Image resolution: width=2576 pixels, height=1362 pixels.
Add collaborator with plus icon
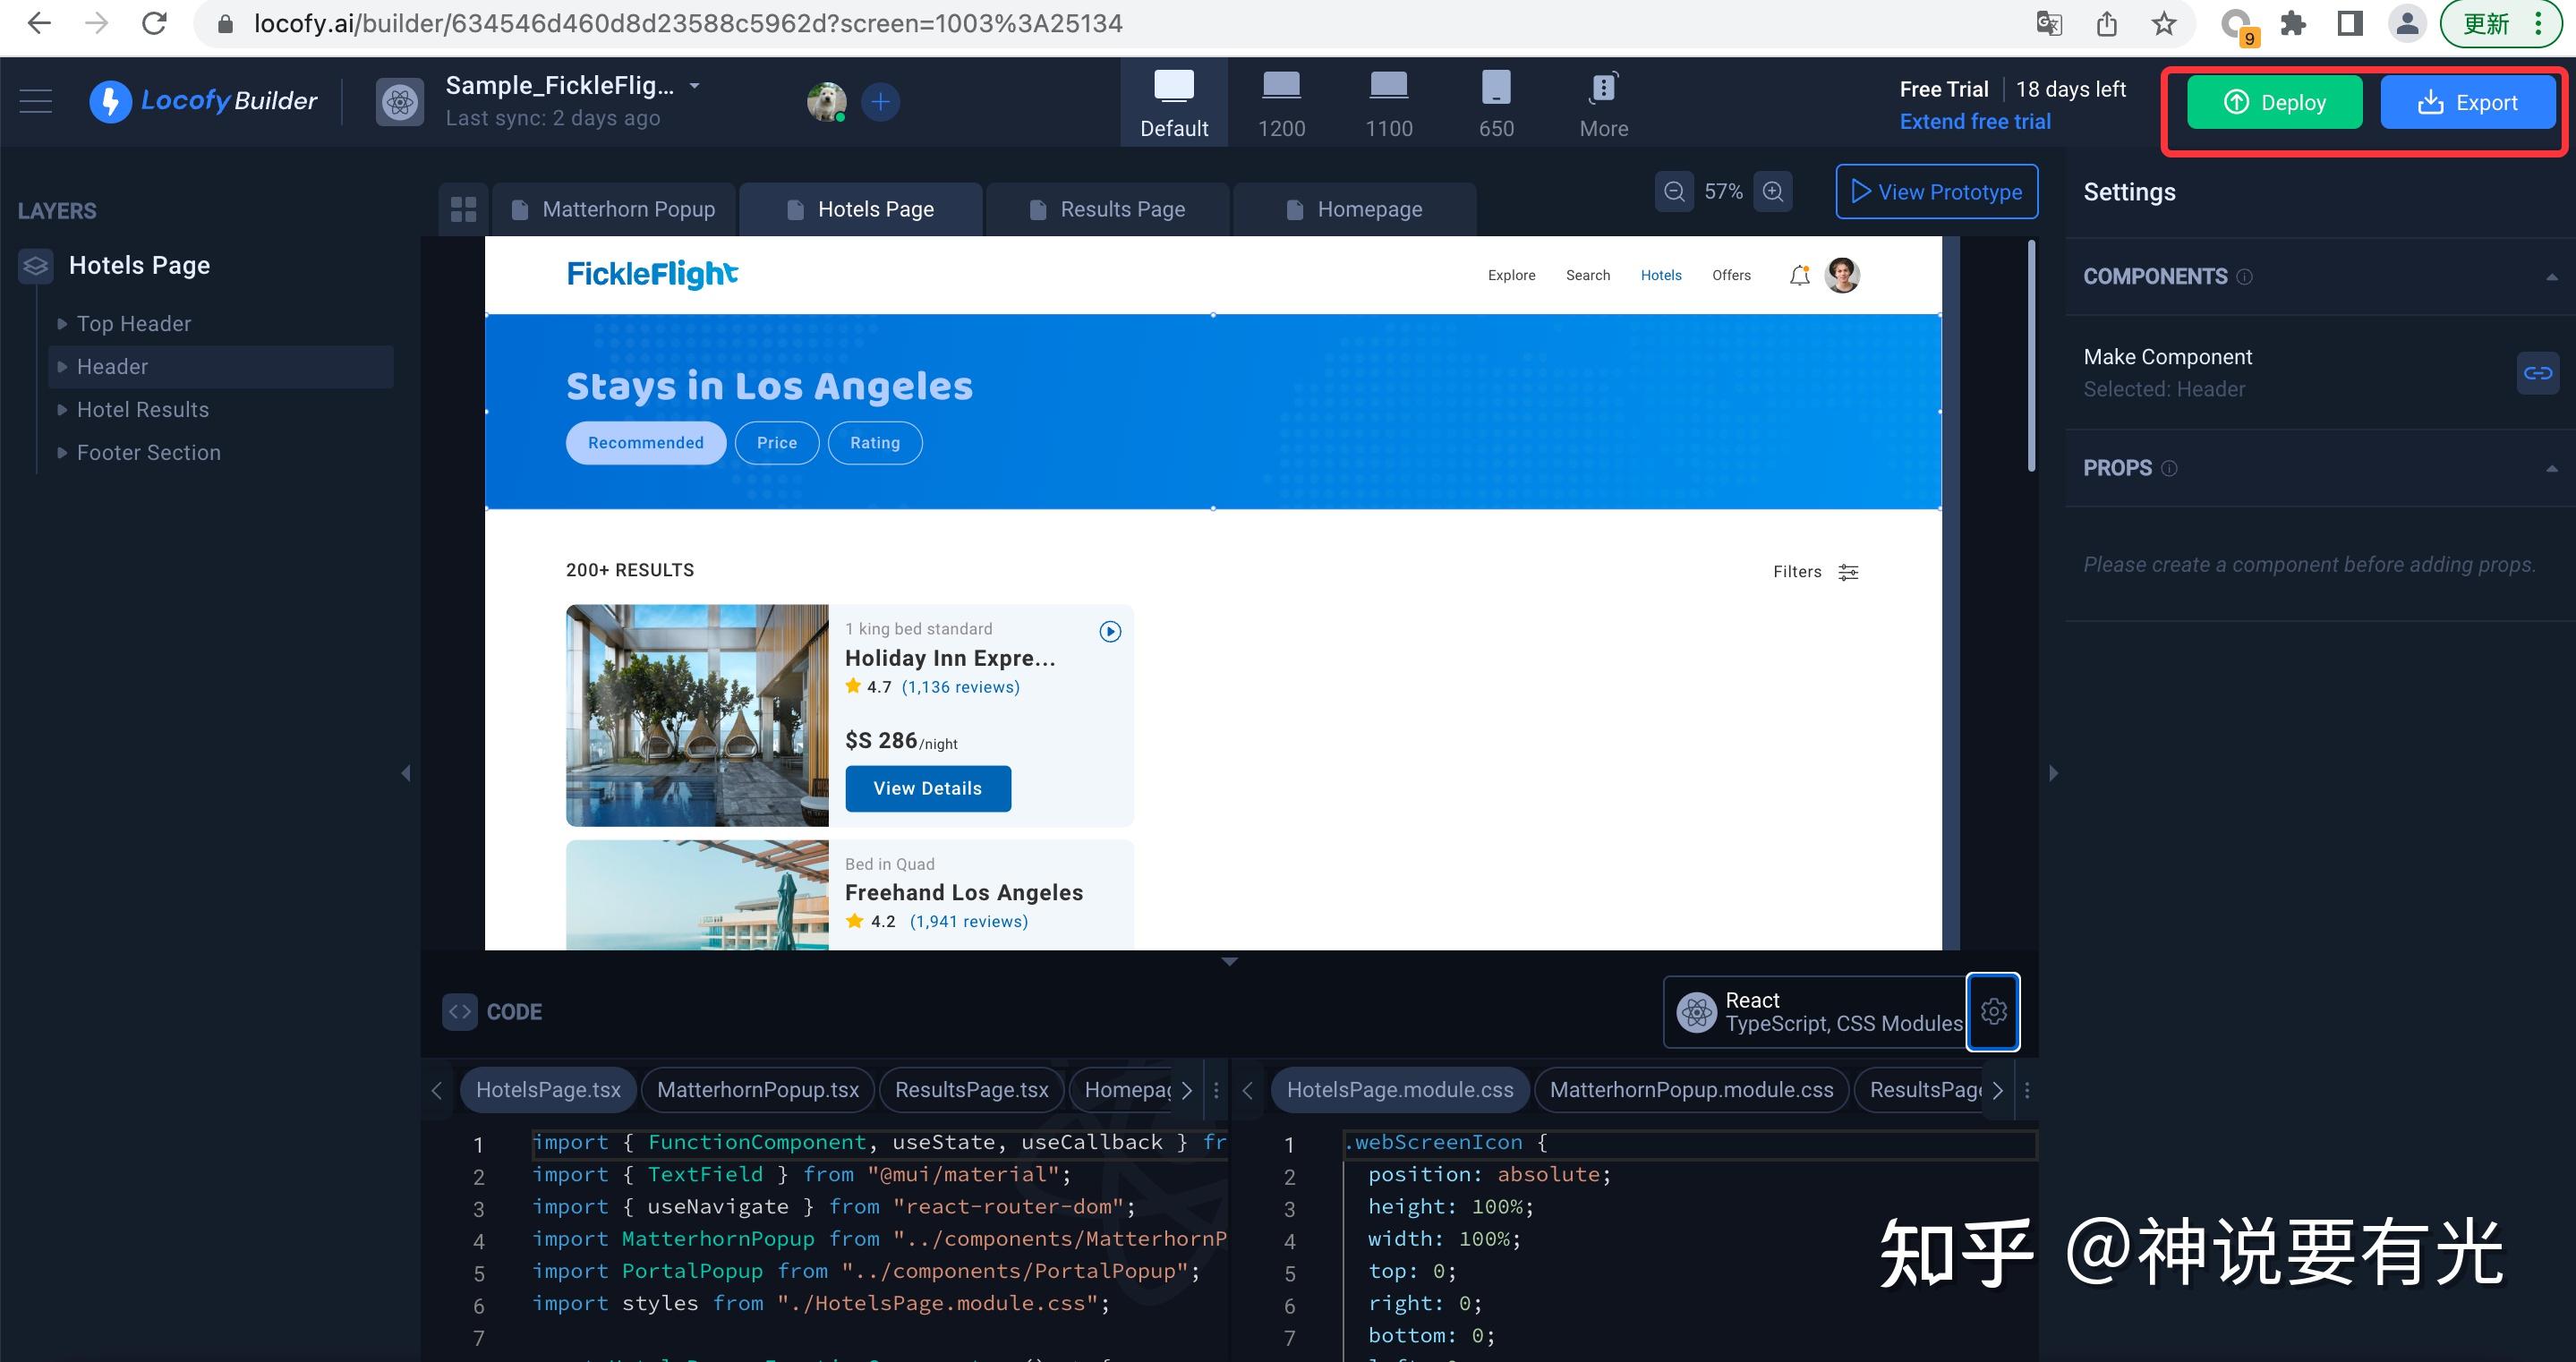tap(880, 101)
